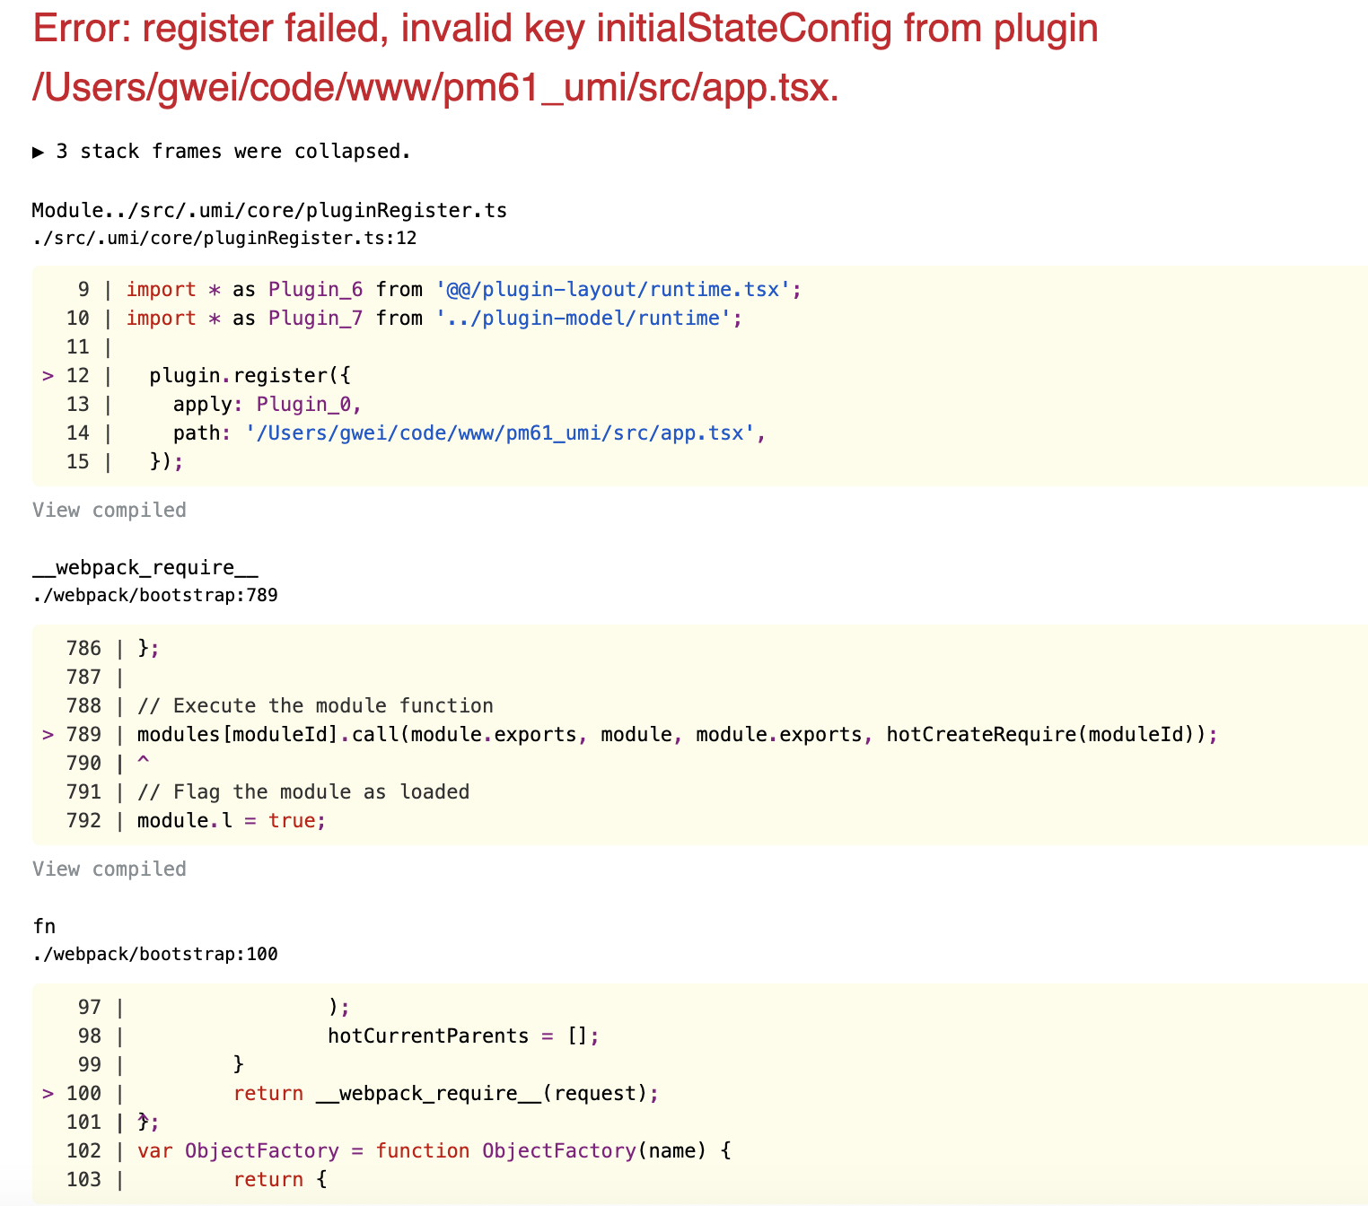Click the hotCurrentParents assignment on line 98
Screen dimensions: 1368x1206
point(462,1036)
